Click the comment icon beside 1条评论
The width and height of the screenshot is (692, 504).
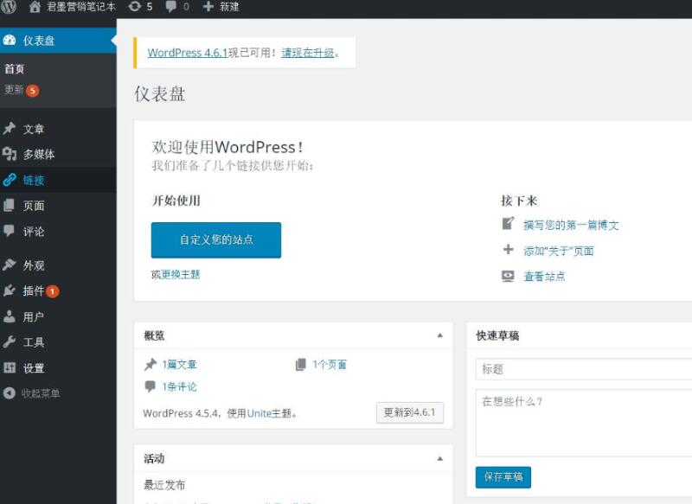(150, 386)
